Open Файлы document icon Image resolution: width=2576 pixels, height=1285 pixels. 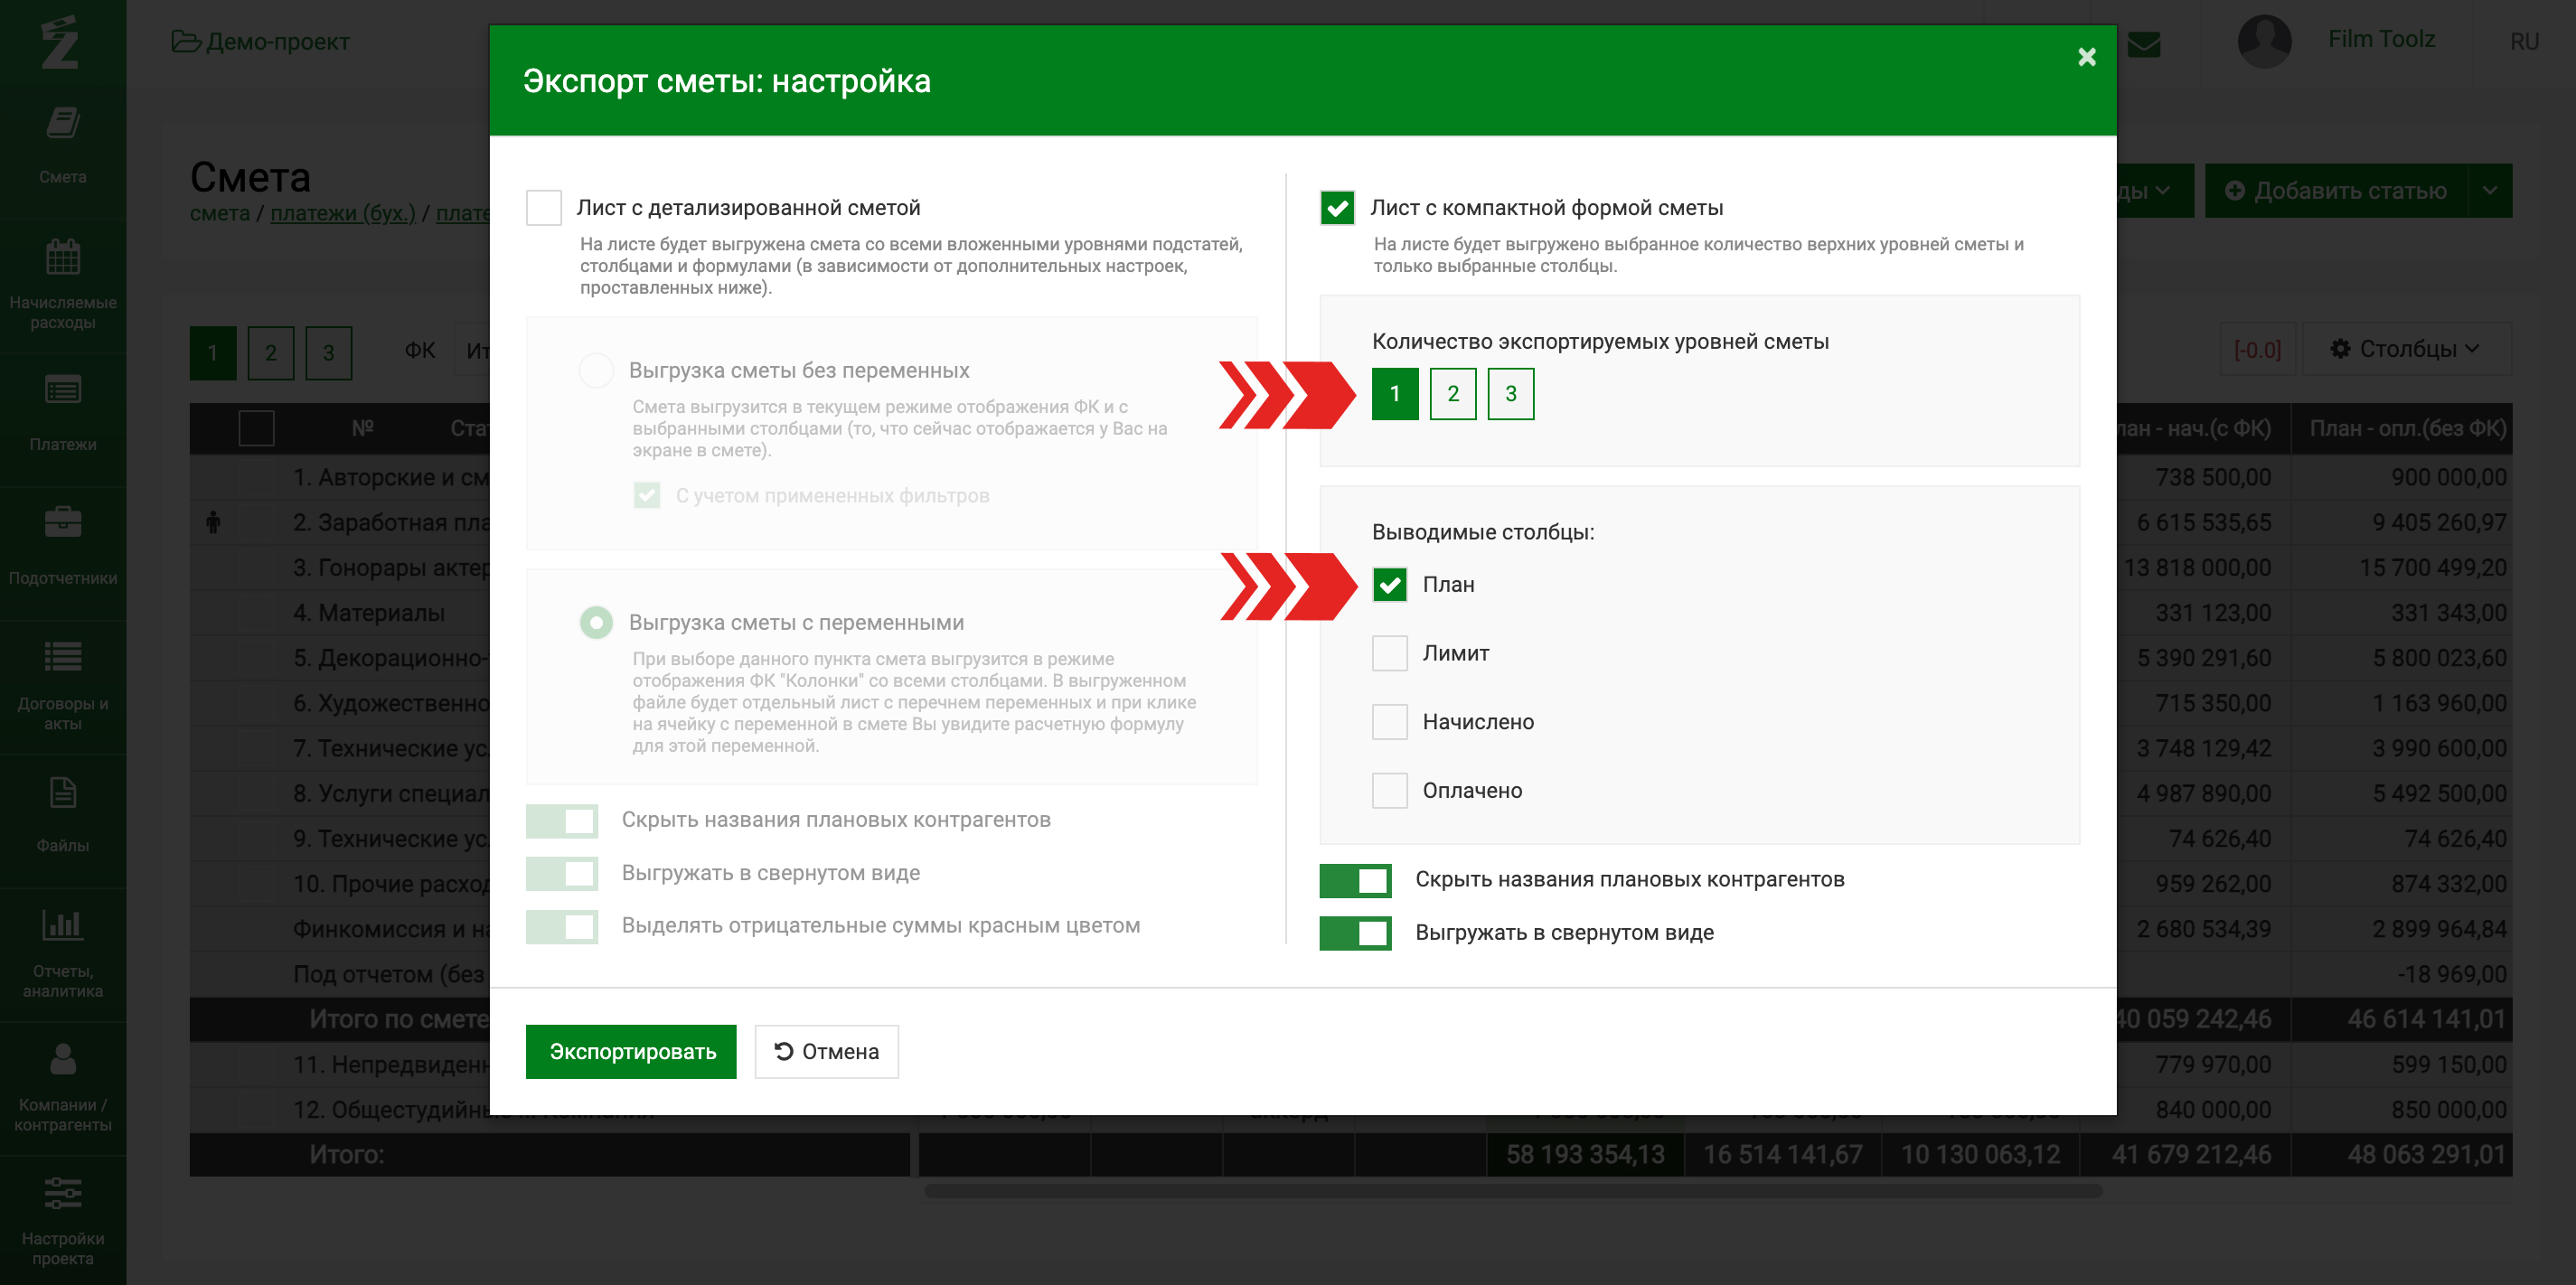coord(62,793)
